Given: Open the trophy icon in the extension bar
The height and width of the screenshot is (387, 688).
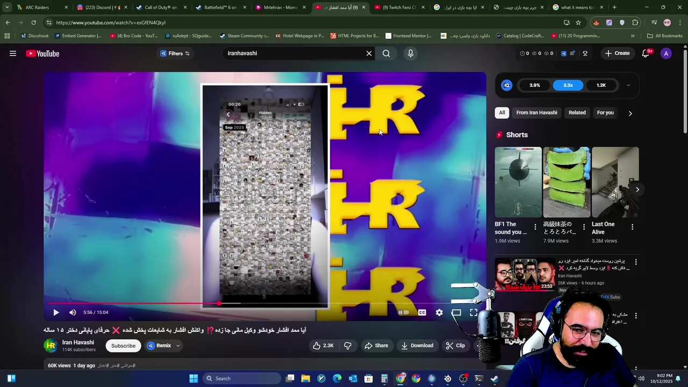Looking at the screenshot, I should click(585, 53).
